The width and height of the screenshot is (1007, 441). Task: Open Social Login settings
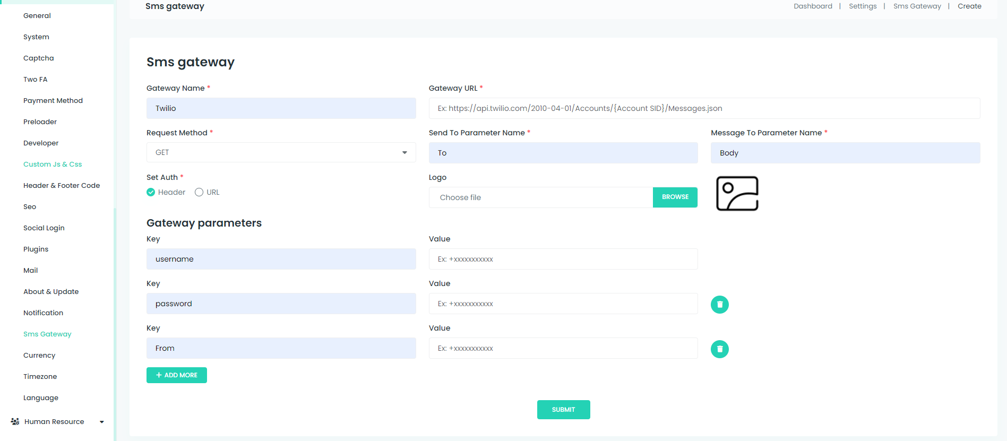(x=44, y=228)
